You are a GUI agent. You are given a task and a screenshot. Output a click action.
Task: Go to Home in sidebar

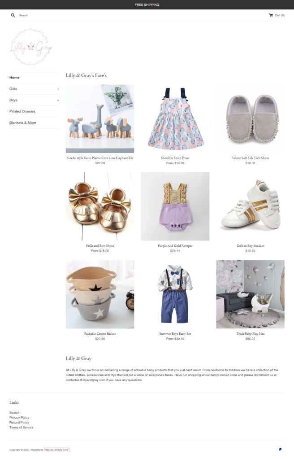14,78
